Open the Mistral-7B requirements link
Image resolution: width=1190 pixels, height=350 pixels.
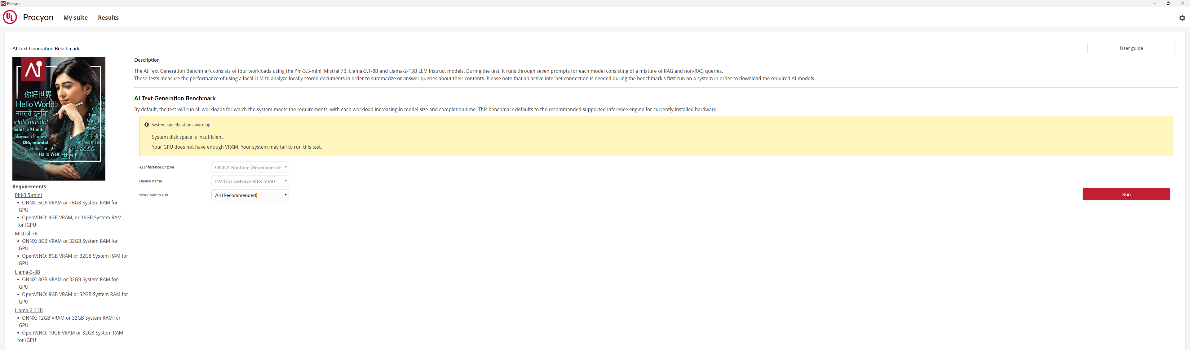click(26, 234)
